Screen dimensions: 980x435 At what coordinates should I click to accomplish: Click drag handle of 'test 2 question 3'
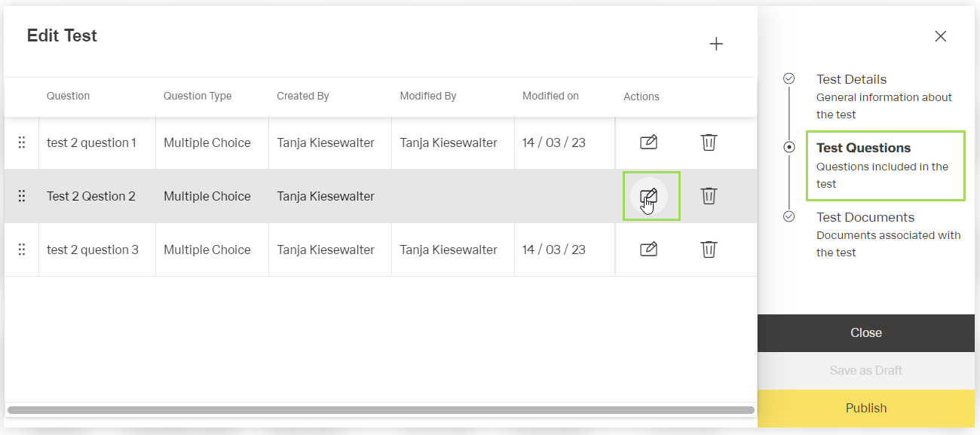22,250
